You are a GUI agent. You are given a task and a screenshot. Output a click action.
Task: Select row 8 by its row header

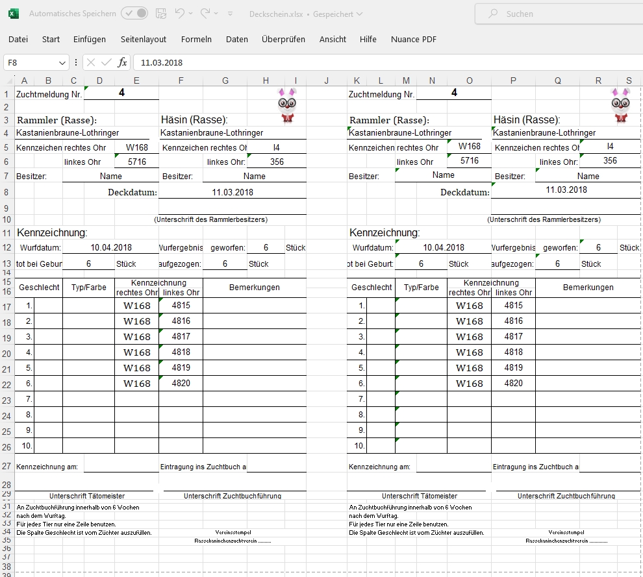(x=6, y=192)
